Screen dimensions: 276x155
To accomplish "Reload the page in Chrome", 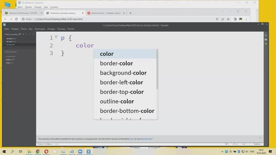I will click(x=16, y=19).
